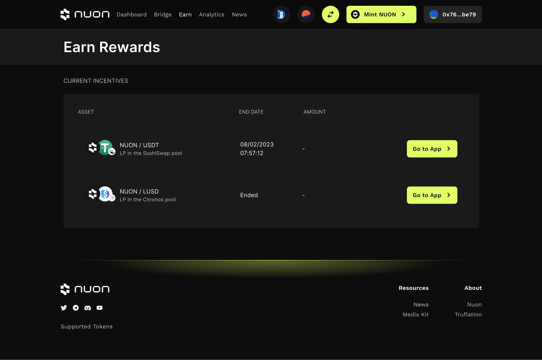Click the 'LP in the SushiSwap pool' text
Image resolution: width=542 pixels, height=360 pixels.
[x=151, y=153]
